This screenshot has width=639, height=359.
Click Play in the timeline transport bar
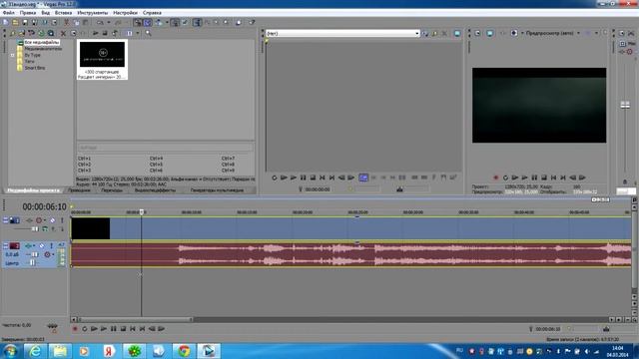coord(104,329)
